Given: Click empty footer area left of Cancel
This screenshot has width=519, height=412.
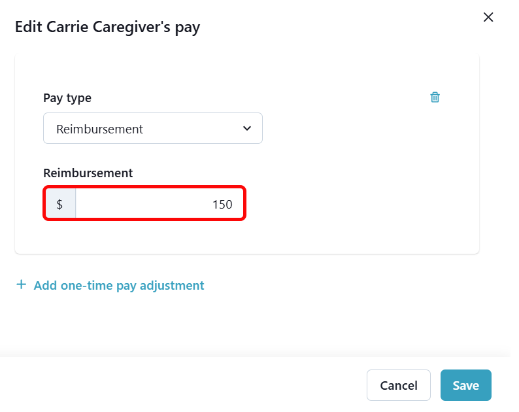Looking at the screenshot, I should [x=183, y=385].
